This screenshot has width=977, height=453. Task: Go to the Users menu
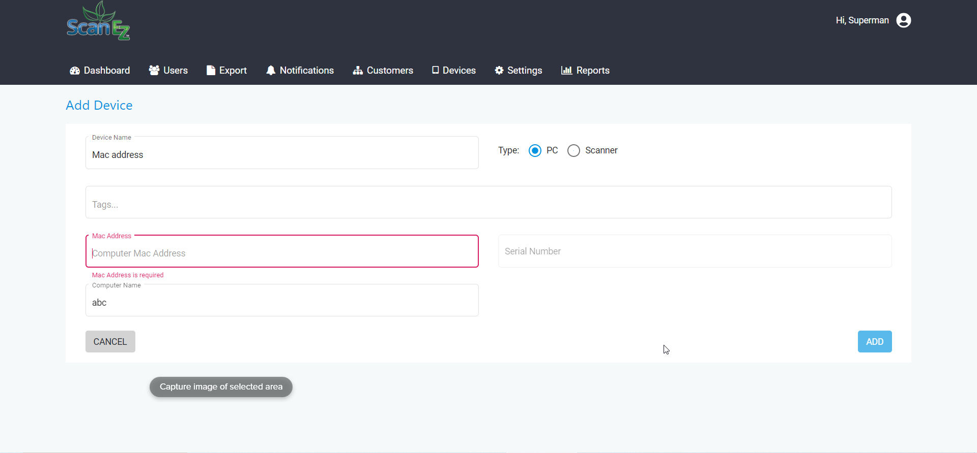(x=176, y=71)
